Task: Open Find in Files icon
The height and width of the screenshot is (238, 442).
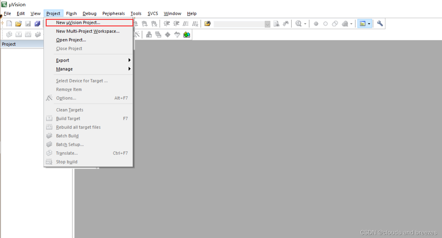Action: click(207, 24)
